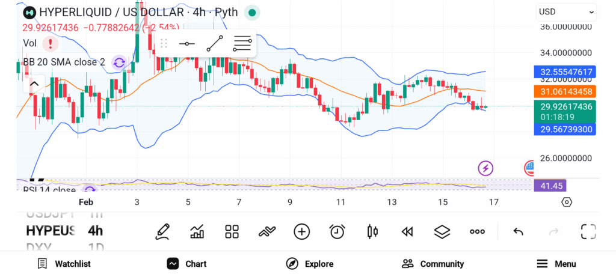Open the hamburger Menu button
The image size is (616, 277).
pyautogui.click(x=556, y=264)
